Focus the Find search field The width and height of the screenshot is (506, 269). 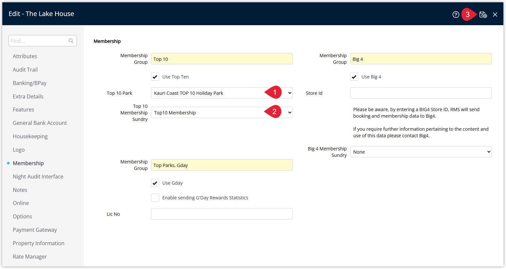tap(43, 41)
